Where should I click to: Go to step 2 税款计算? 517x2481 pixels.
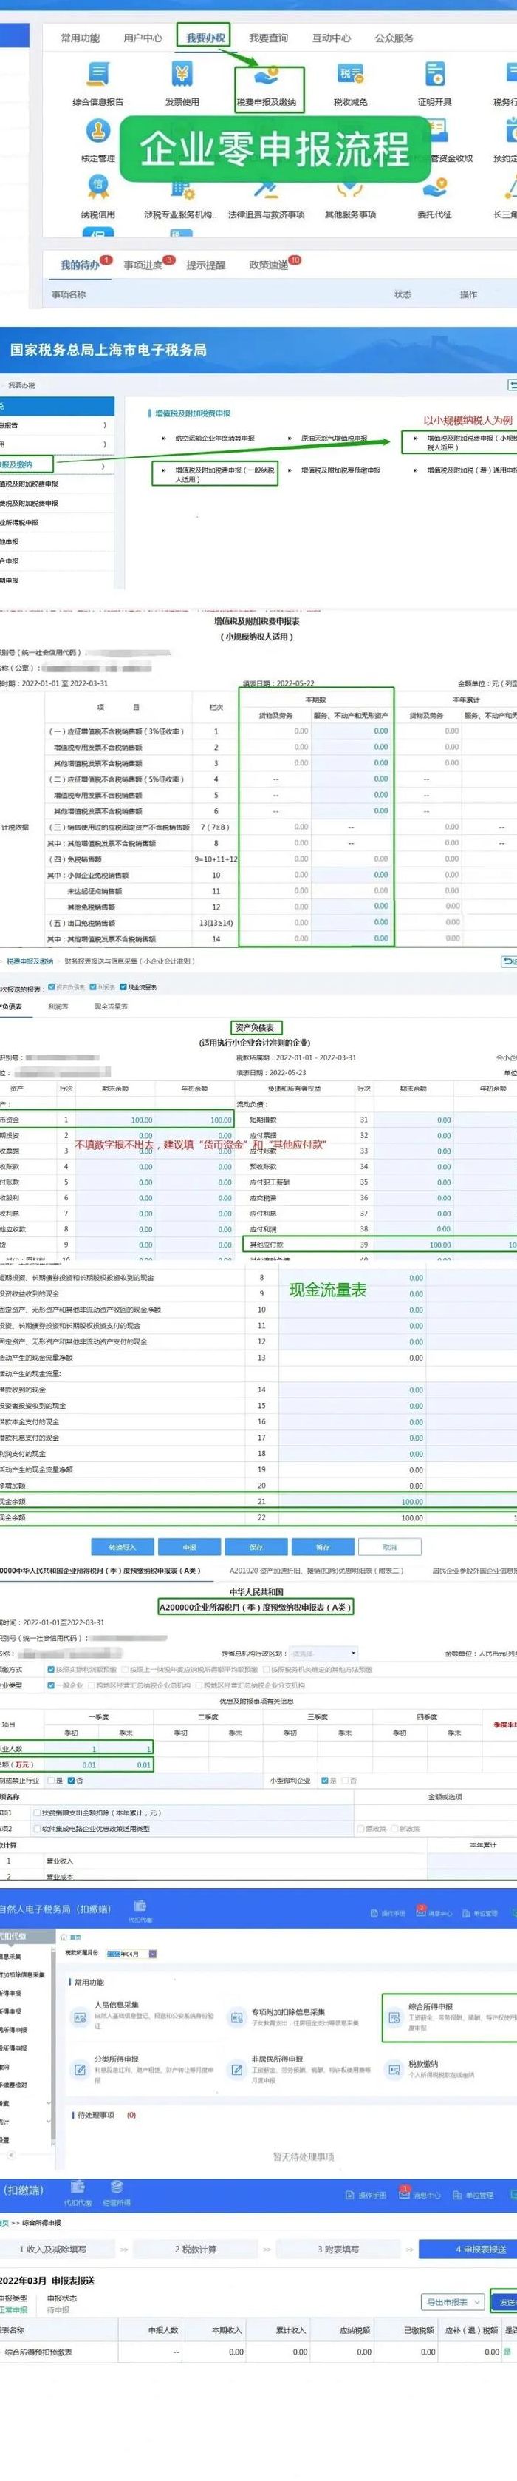[196, 2249]
